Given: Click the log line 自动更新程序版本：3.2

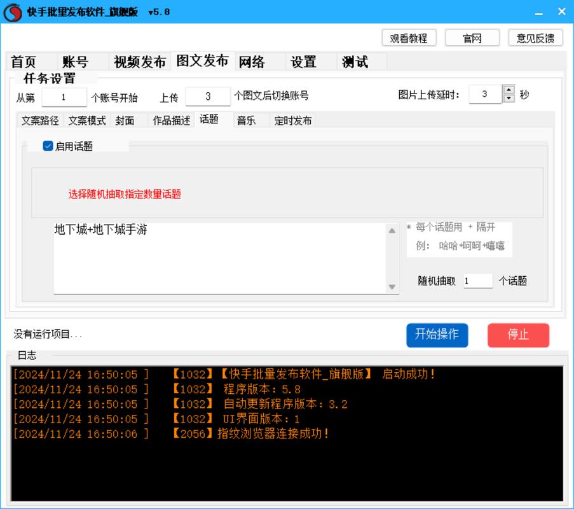Looking at the screenshot, I should pyautogui.click(x=181, y=404).
